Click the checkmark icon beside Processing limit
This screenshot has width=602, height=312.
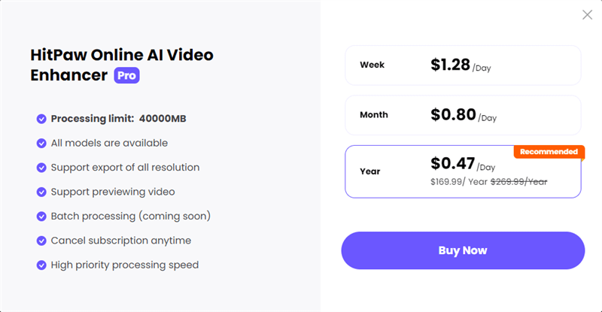41,119
